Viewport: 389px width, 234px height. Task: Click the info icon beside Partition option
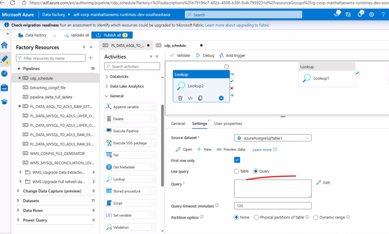click(201, 217)
